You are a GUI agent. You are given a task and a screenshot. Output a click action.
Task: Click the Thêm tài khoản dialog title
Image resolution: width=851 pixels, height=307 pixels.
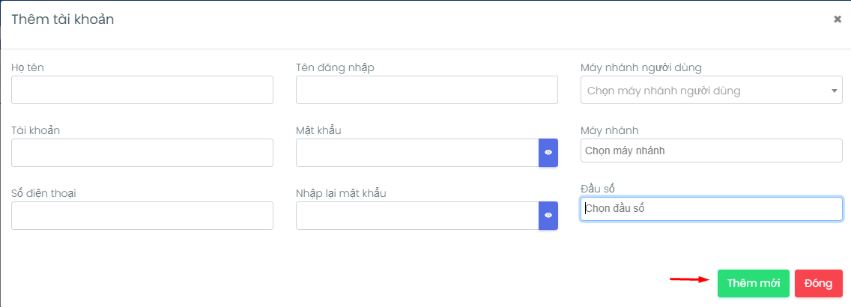(x=62, y=19)
